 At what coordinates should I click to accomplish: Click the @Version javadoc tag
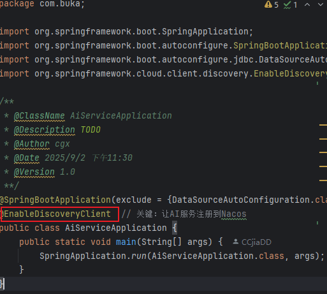34,172
